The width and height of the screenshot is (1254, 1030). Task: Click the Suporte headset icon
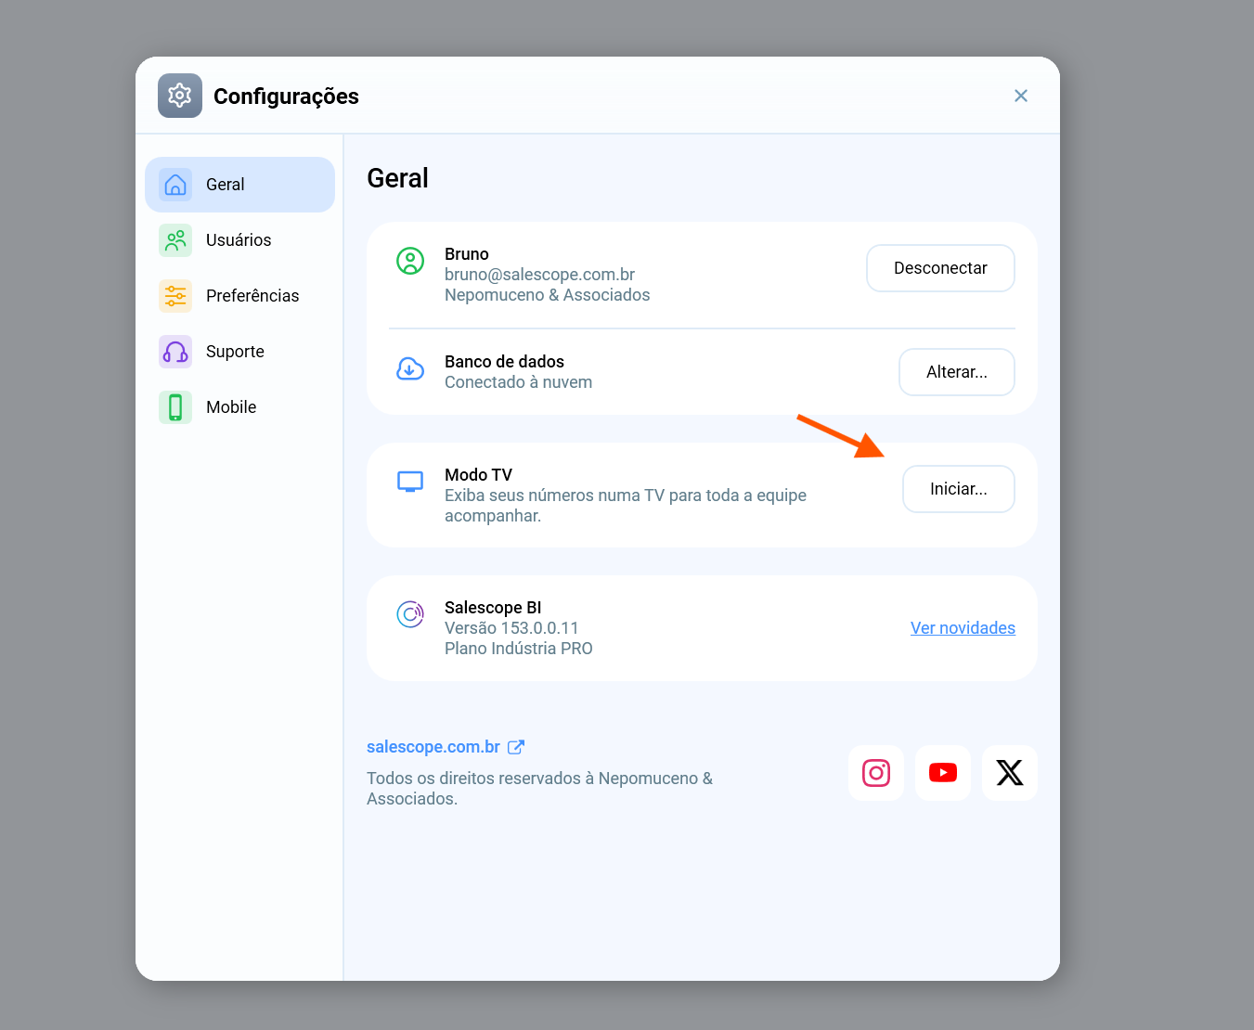pyautogui.click(x=175, y=352)
